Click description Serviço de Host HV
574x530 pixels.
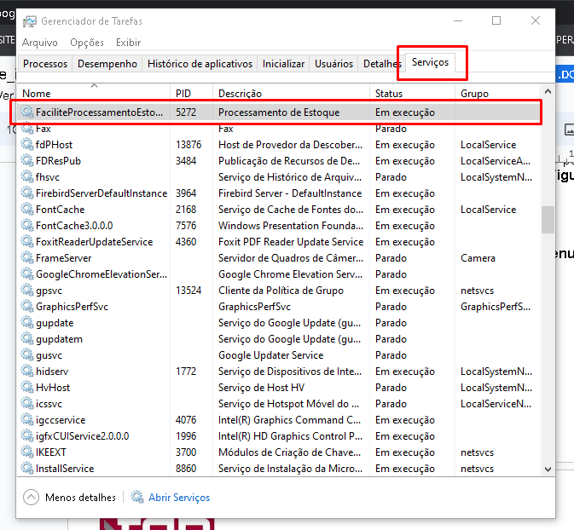(261, 388)
